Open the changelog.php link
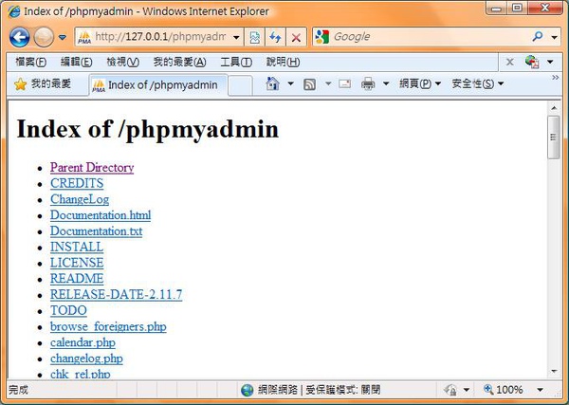Viewport: 569px width, 405px height. point(86,359)
